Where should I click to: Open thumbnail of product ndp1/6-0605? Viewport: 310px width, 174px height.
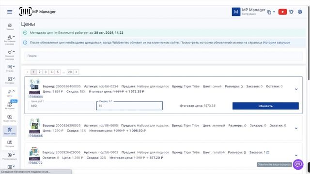point(34,126)
